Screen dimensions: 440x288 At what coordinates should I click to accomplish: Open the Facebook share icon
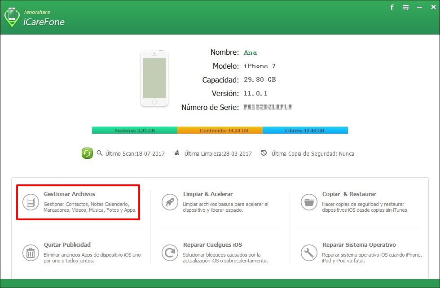coord(392,7)
